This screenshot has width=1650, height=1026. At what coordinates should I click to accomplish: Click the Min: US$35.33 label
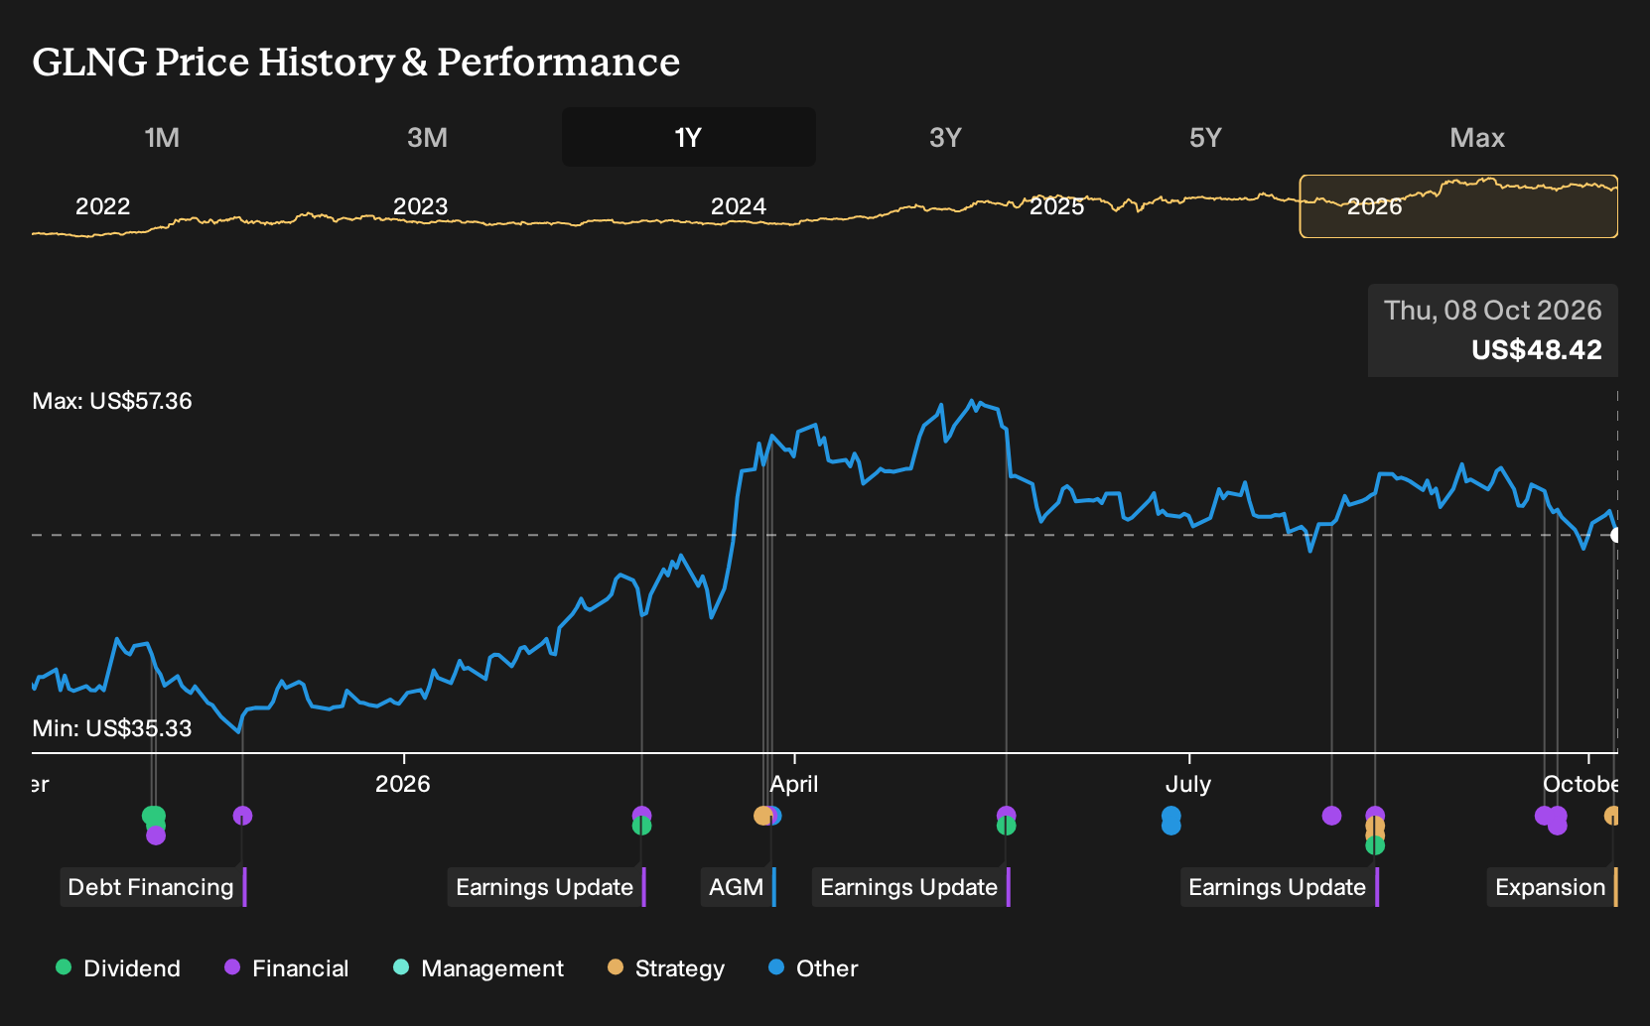point(112,728)
